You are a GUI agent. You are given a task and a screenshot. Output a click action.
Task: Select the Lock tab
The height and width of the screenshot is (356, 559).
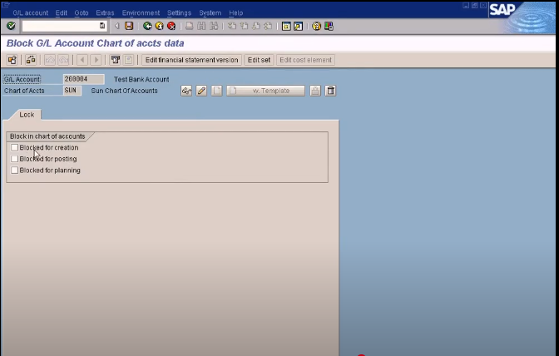click(27, 115)
